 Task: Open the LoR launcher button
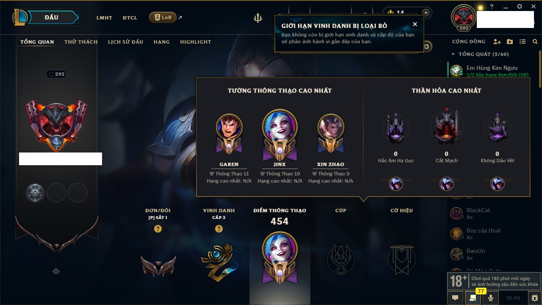(x=163, y=17)
